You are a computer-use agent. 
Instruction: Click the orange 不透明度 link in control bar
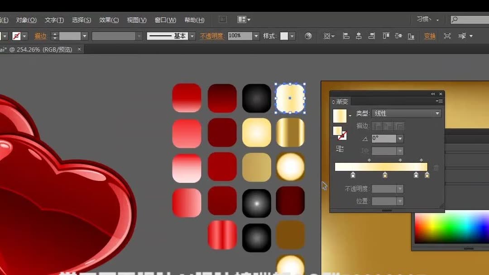pos(212,36)
